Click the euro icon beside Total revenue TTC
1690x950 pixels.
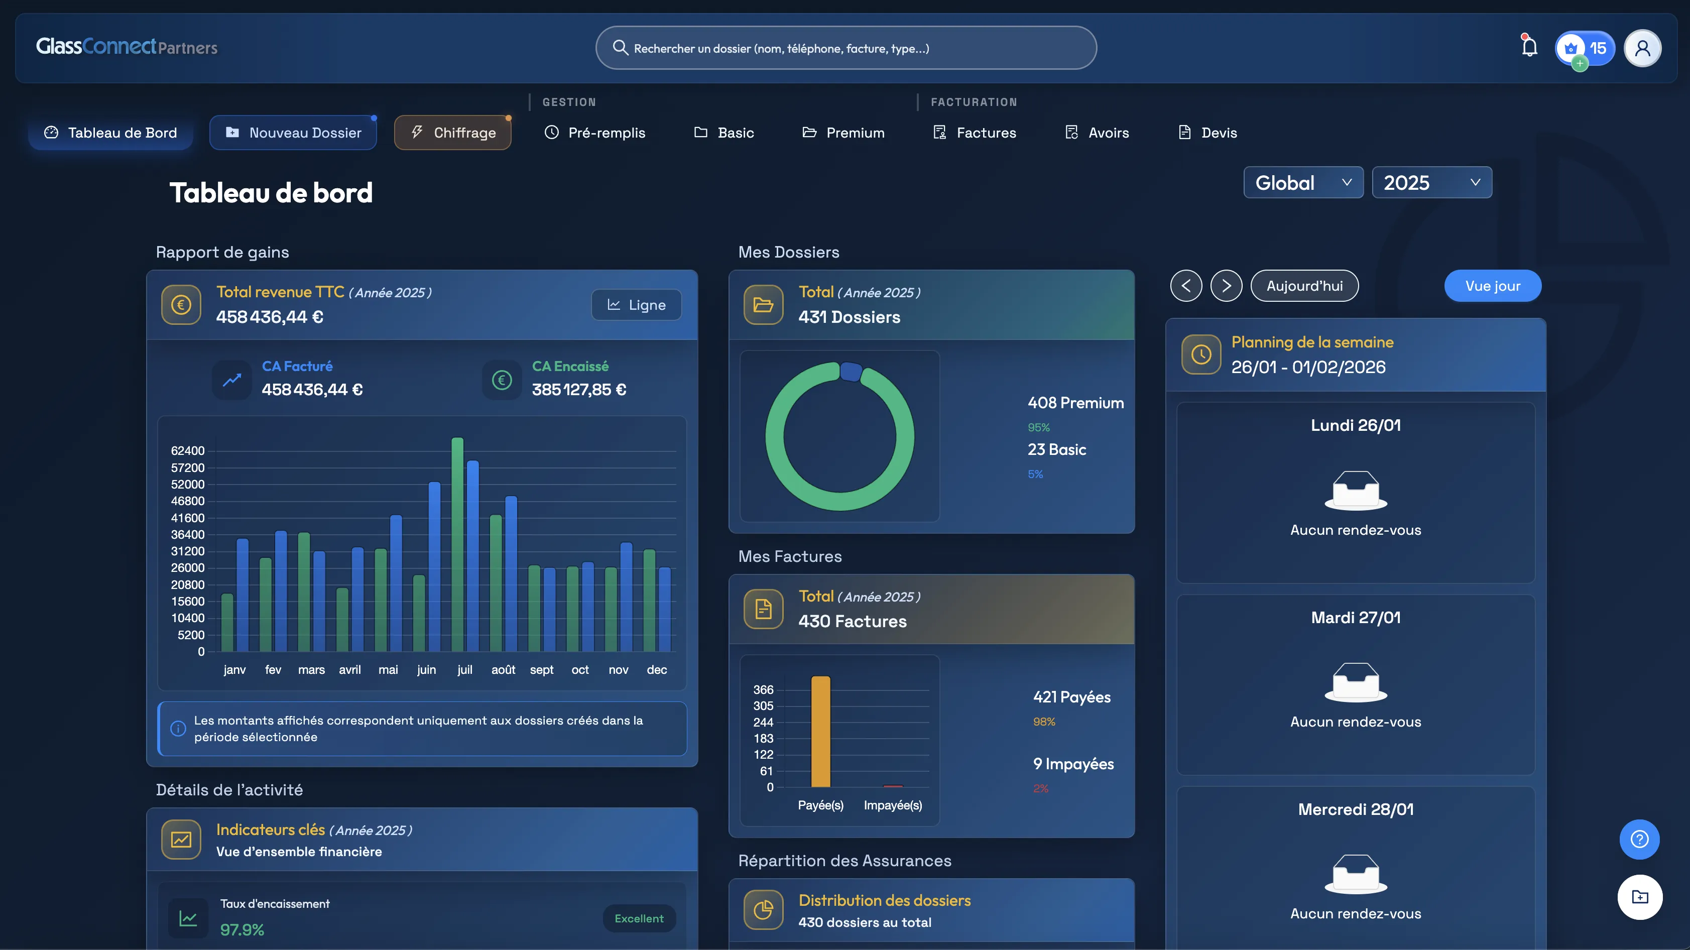point(181,304)
